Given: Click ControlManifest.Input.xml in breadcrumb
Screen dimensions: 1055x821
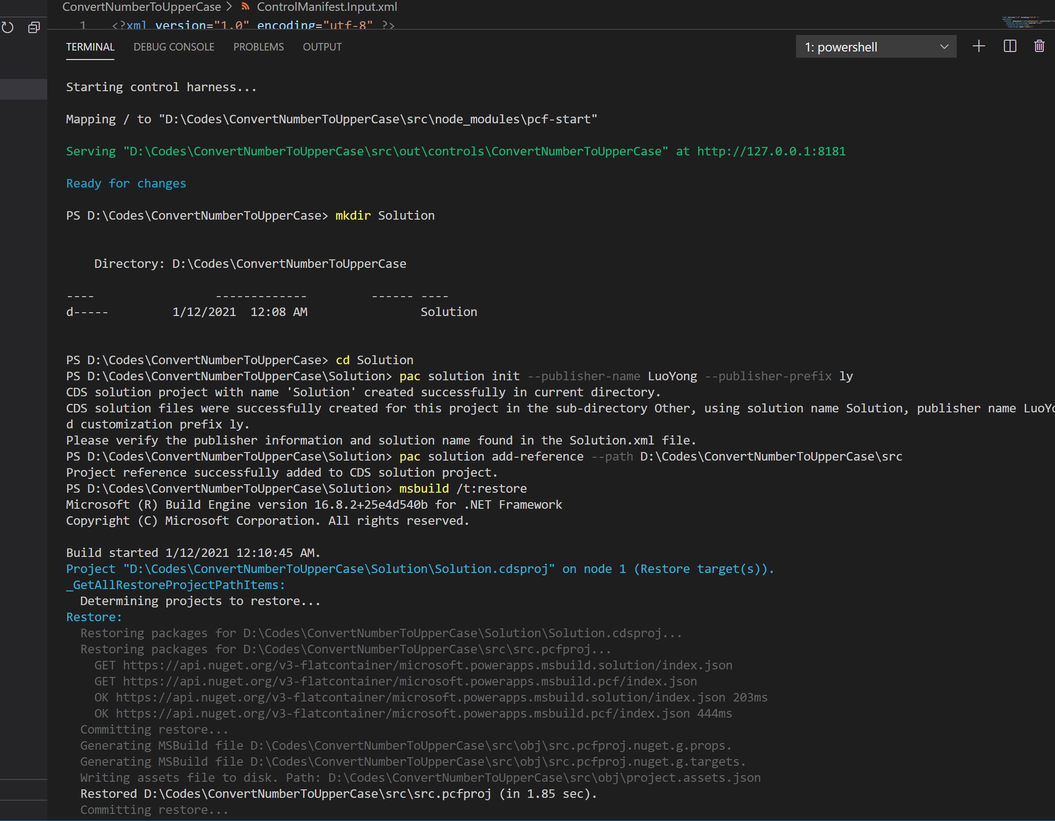Looking at the screenshot, I should [x=327, y=7].
